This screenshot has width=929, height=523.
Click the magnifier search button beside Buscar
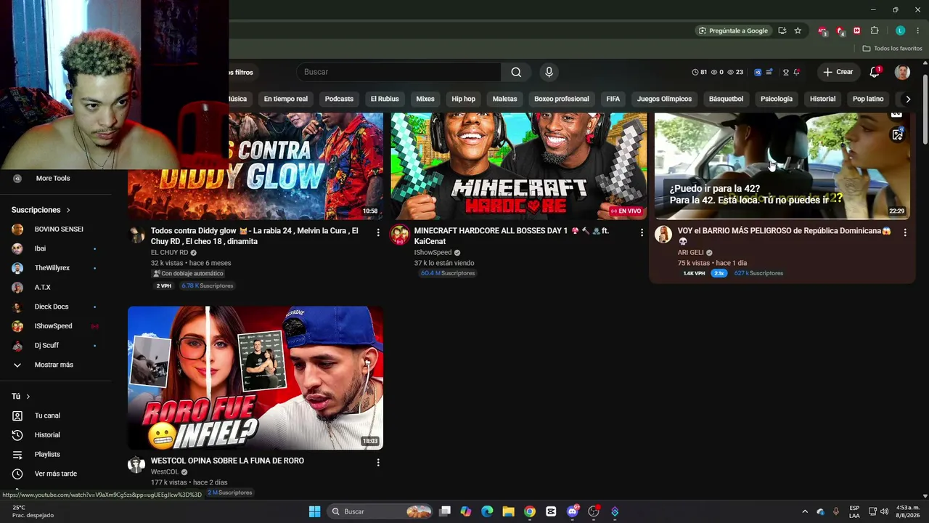[516, 72]
